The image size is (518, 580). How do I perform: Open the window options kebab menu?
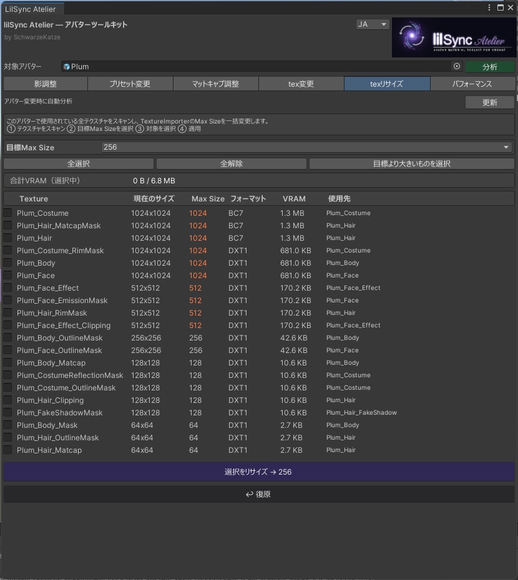point(489,7)
